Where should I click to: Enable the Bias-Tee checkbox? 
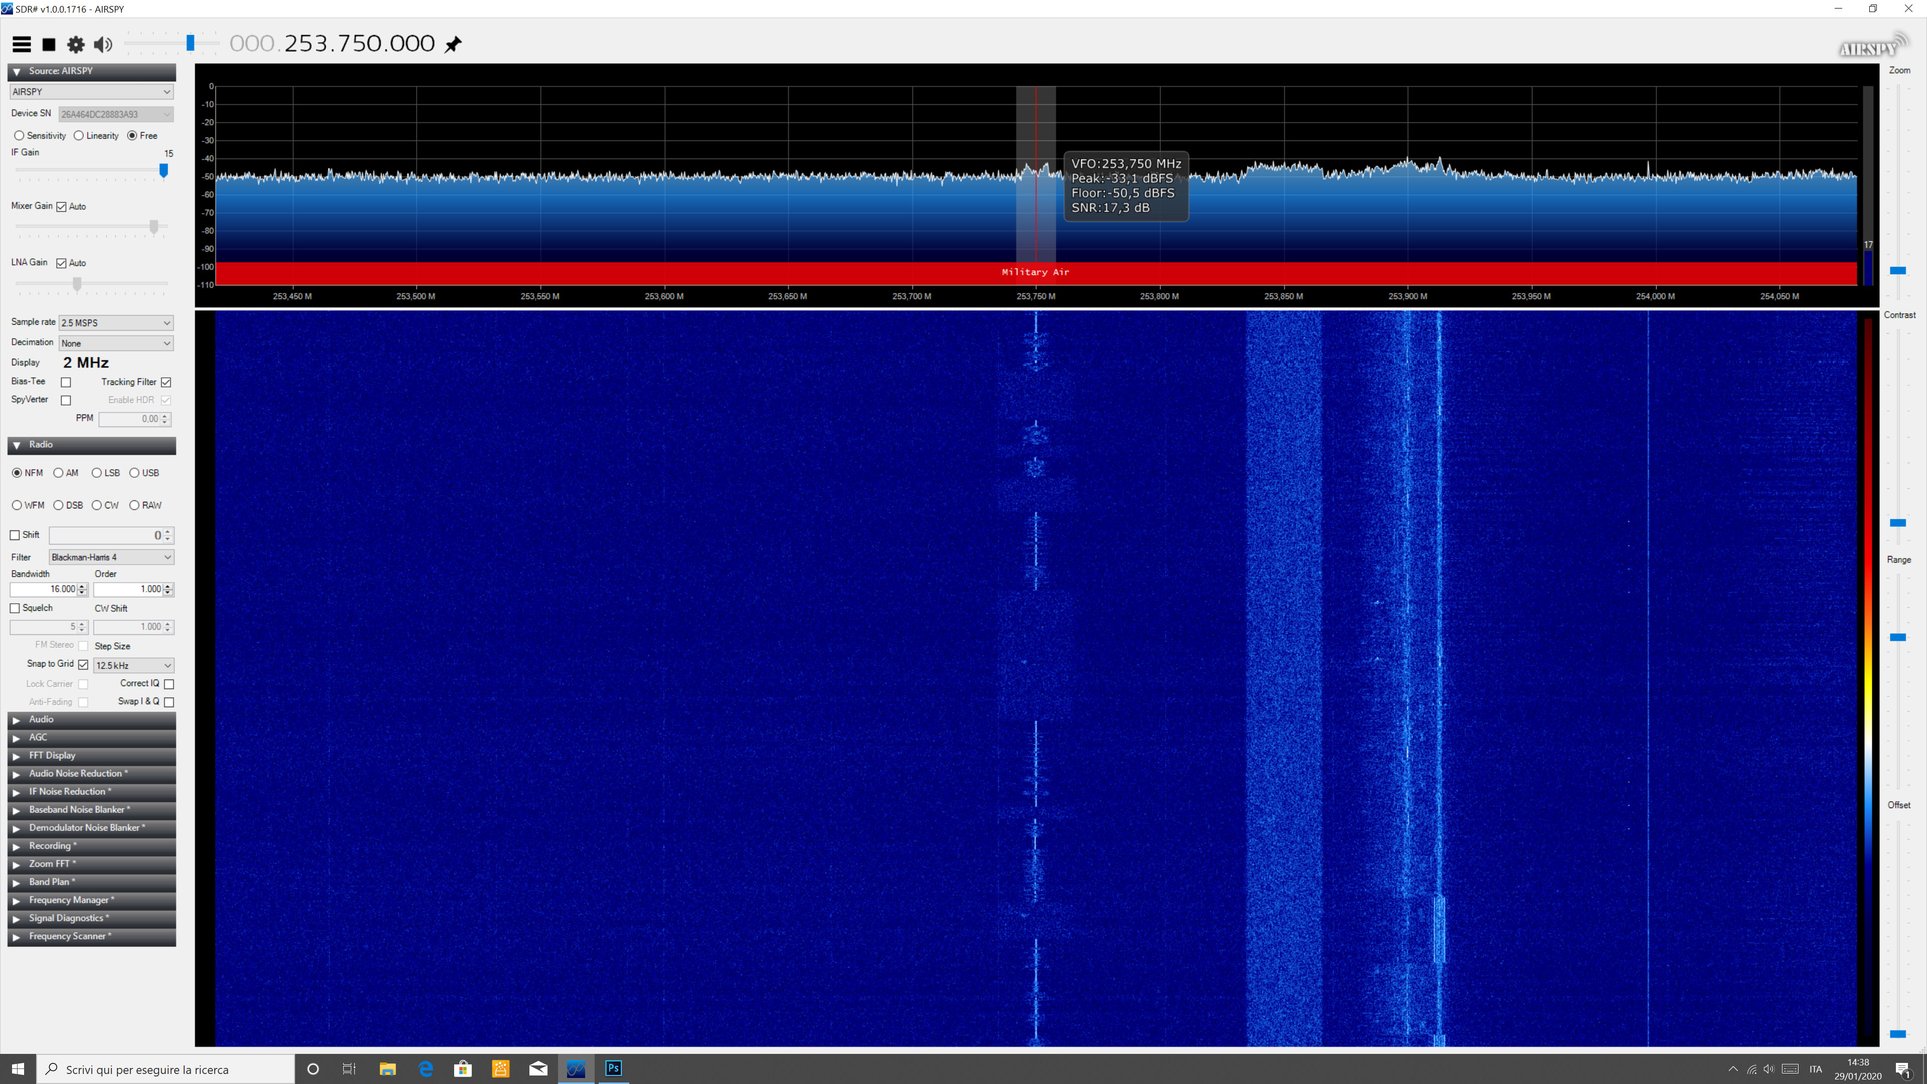[66, 382]
